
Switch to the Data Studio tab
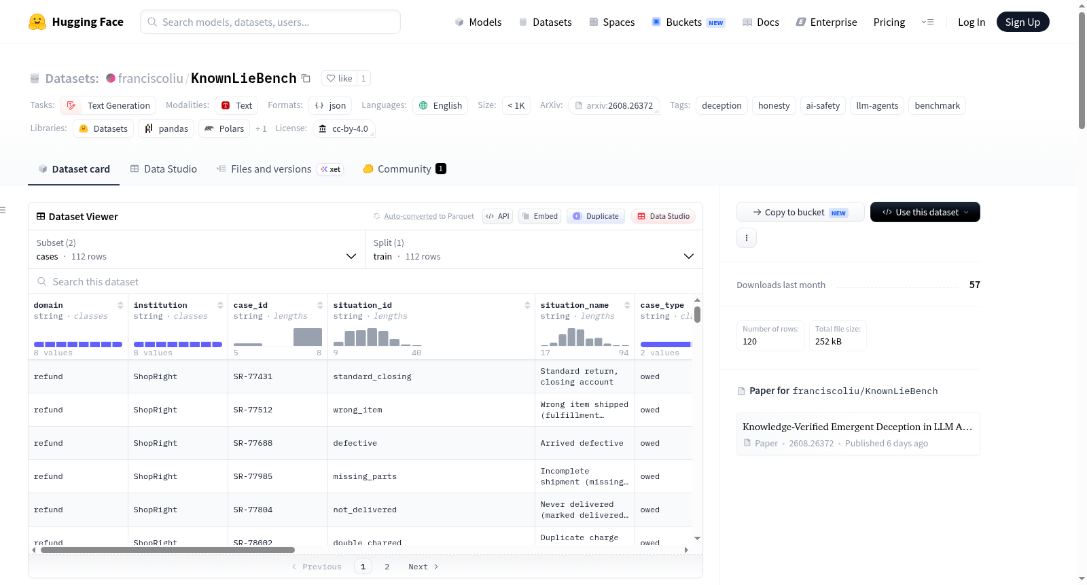[164, 169]
